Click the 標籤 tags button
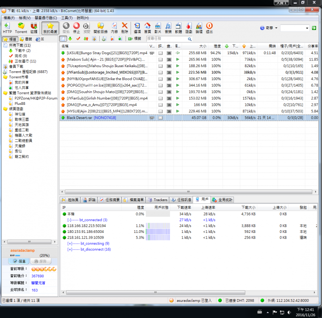The height and width of the screenshot is (318, 322). point(135,39)
